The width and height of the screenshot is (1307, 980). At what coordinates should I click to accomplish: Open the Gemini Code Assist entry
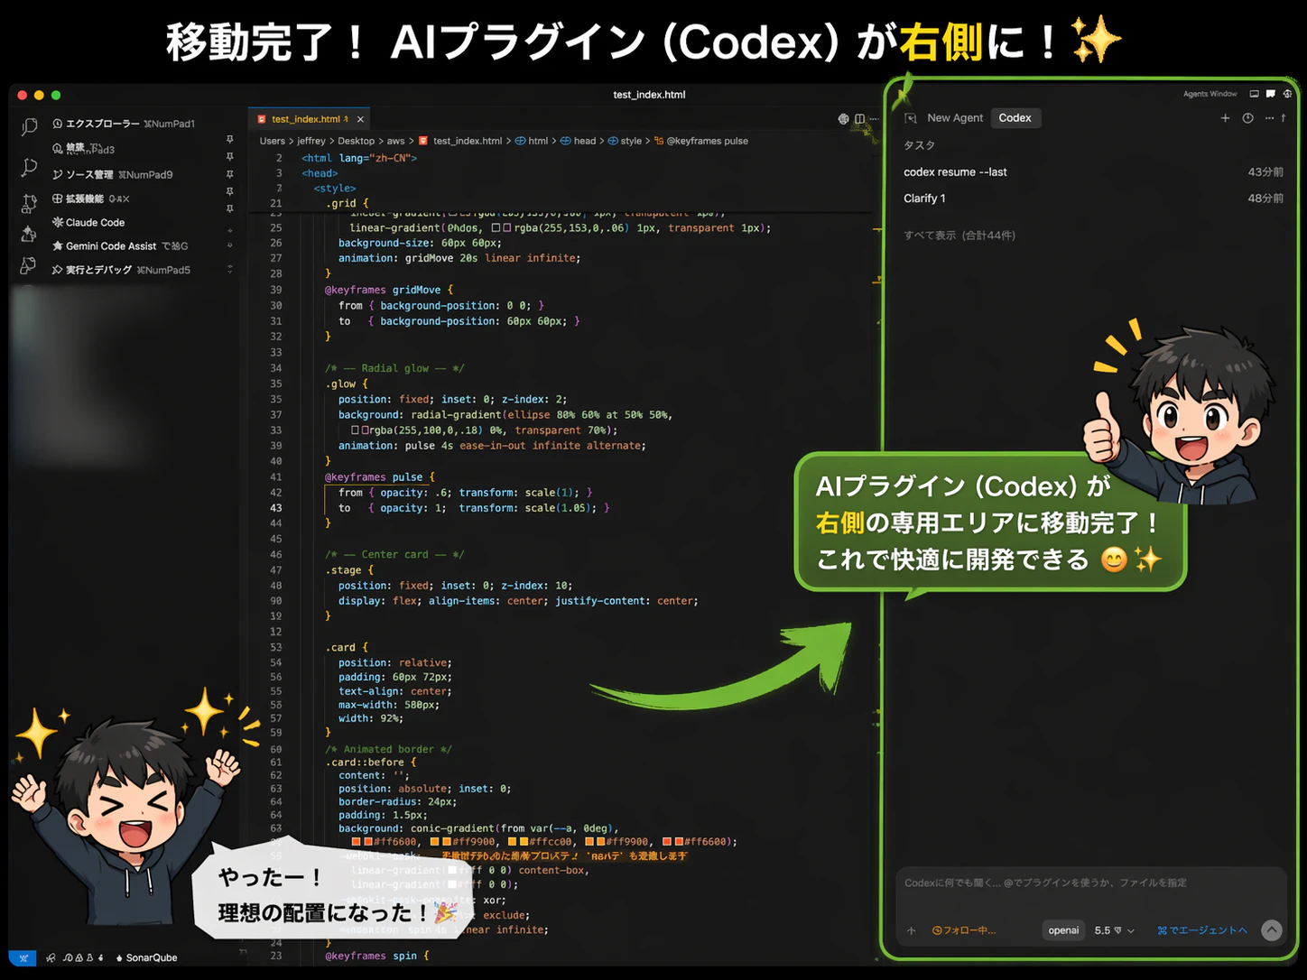click(120, 245)
